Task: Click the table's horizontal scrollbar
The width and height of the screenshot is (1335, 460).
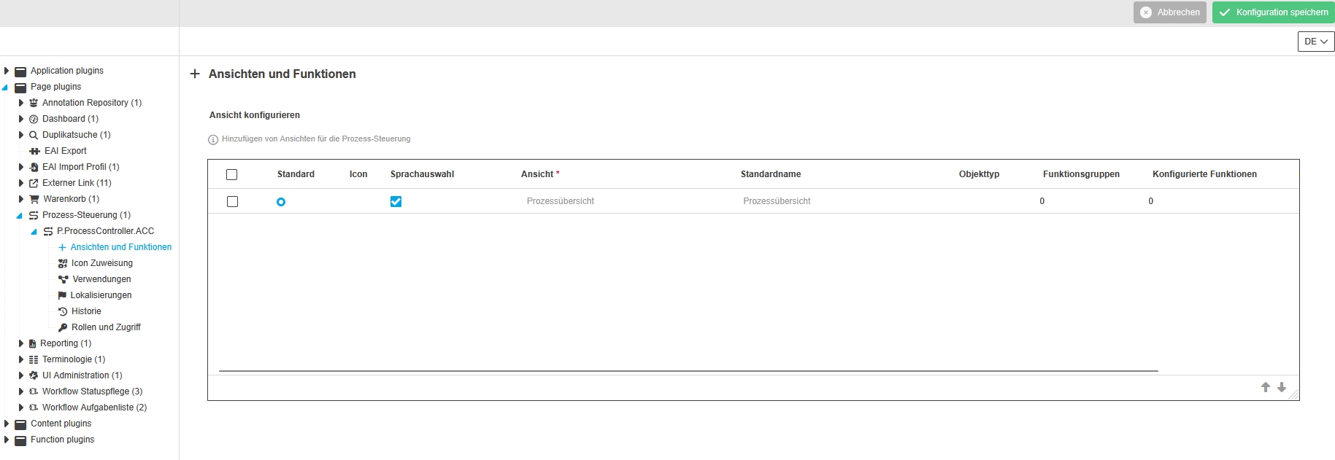Action: pyautogui.click(x=688, y=371)
